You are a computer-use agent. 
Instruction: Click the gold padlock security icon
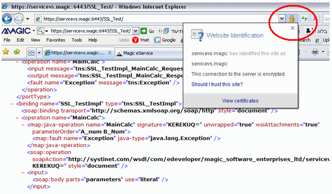click(x=292, y=19)
